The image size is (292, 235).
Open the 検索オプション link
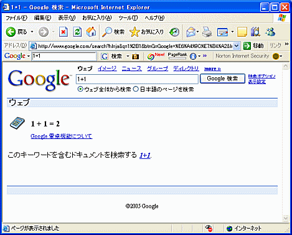pos(261,76)
